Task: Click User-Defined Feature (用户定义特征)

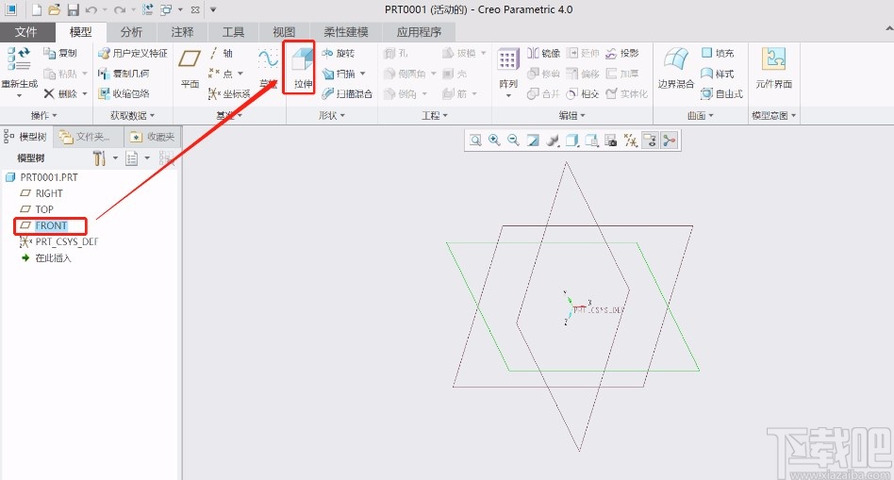Action: click(x=132, y=53)
